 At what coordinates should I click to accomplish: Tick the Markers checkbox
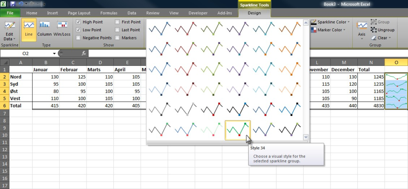(x=118, y=38)
